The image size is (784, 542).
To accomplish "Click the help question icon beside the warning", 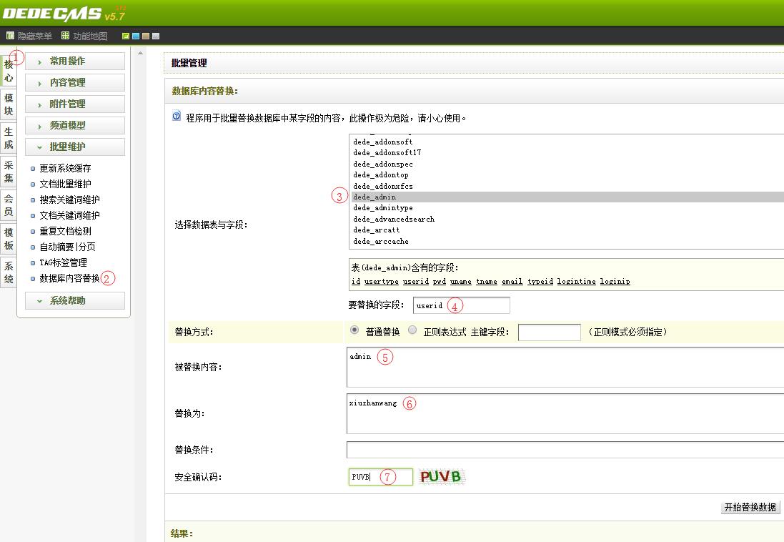I will [x=177, y=116].
